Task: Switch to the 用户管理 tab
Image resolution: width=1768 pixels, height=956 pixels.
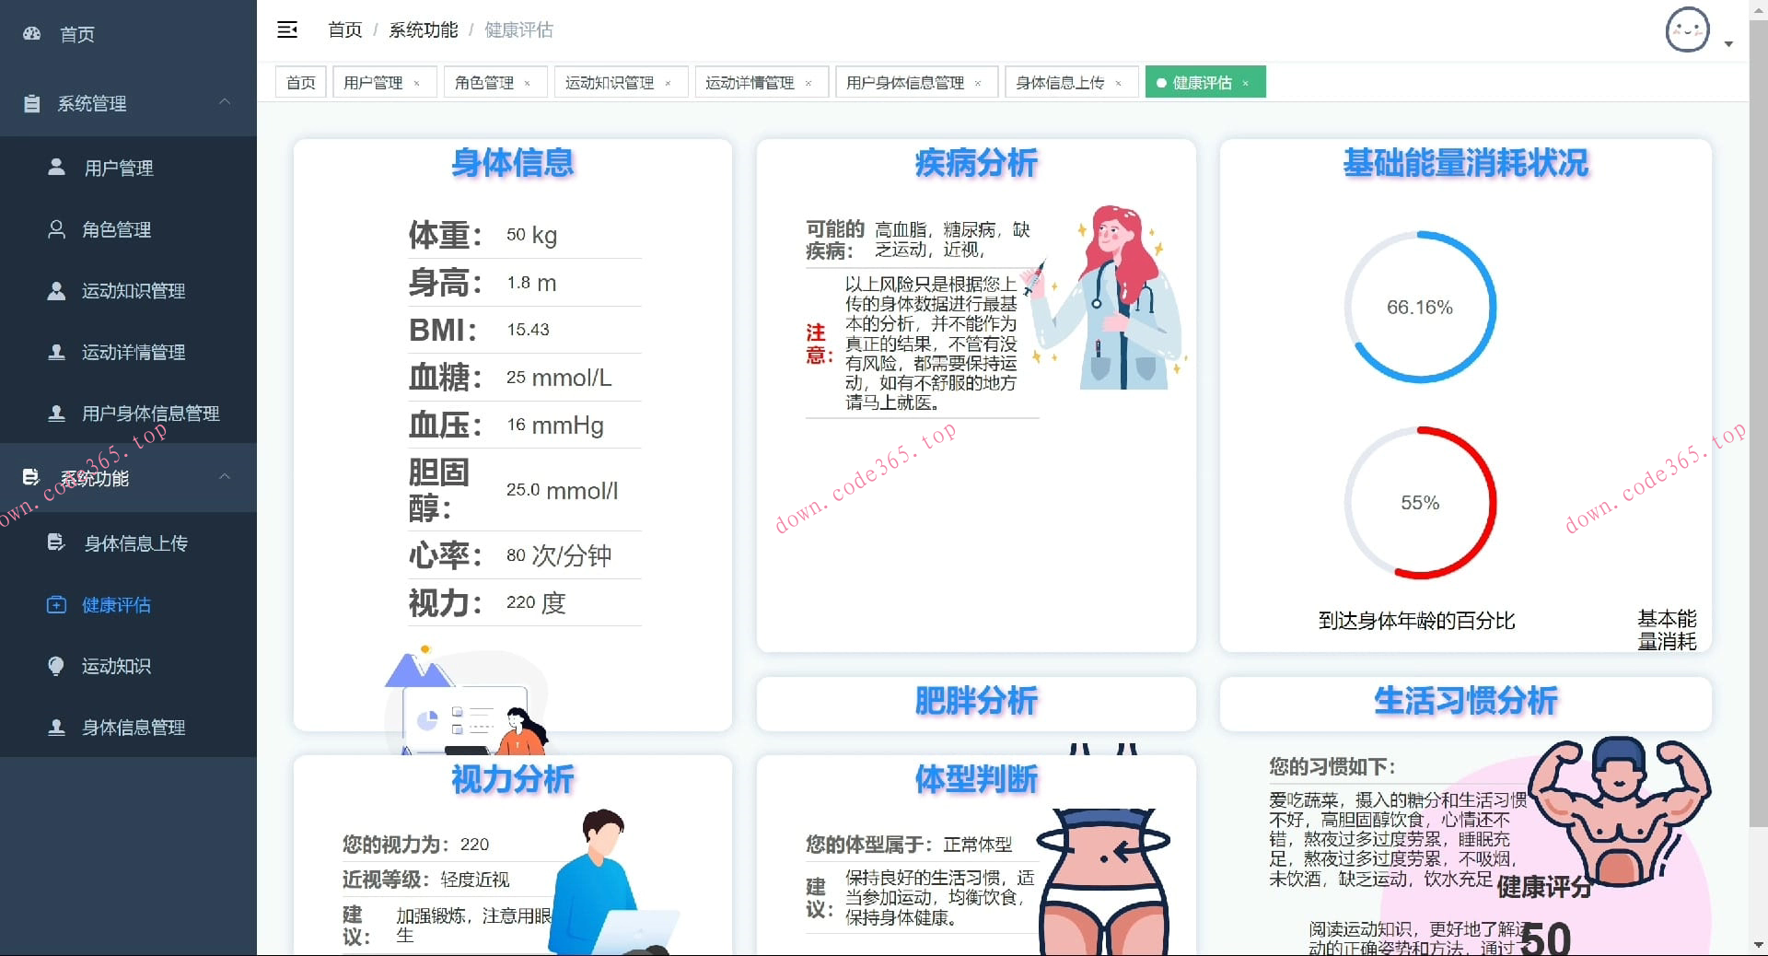Action: tap(373, 82)
